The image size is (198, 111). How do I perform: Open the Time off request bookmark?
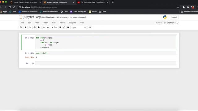click(78, 12)
